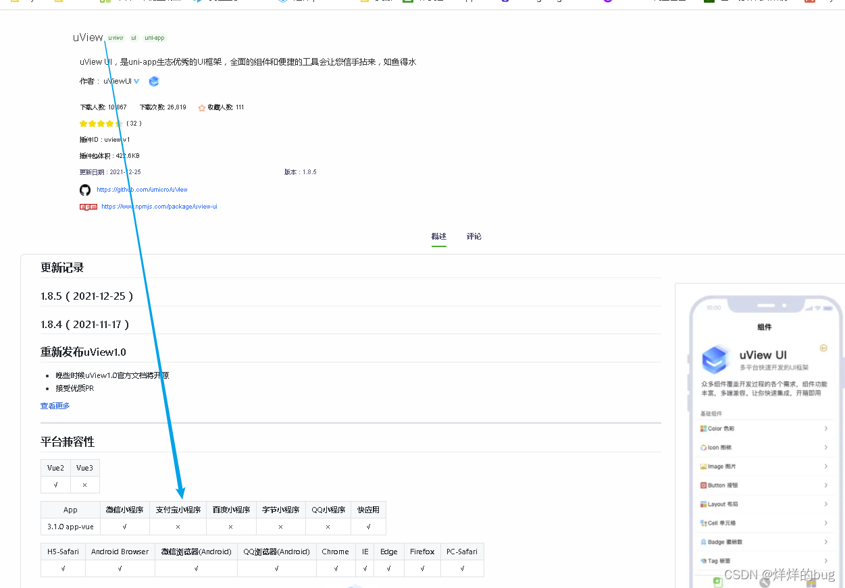Switch to the 评论 tab

(x=474, y=236)
